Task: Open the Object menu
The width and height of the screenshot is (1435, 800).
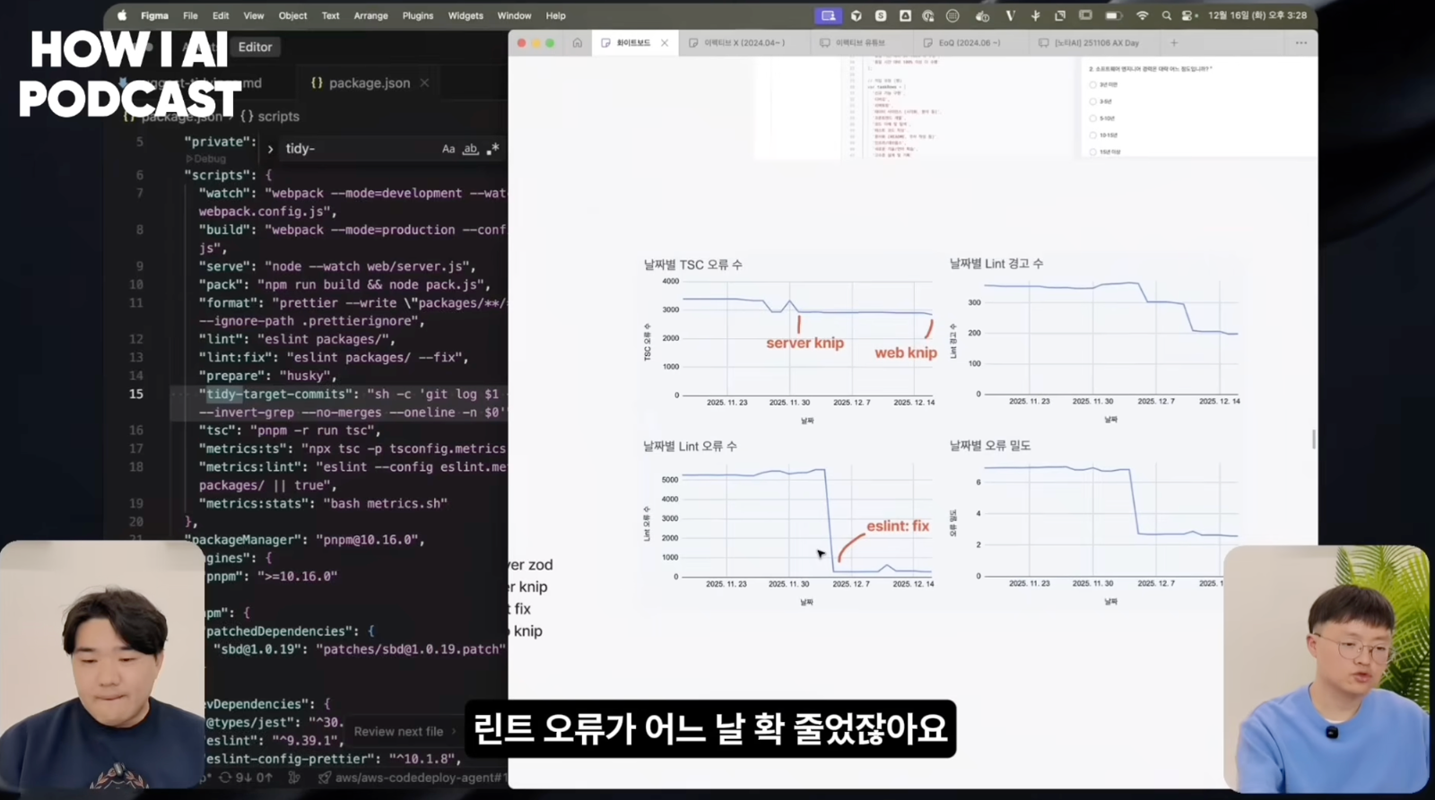Action: (x=292, y=15)
